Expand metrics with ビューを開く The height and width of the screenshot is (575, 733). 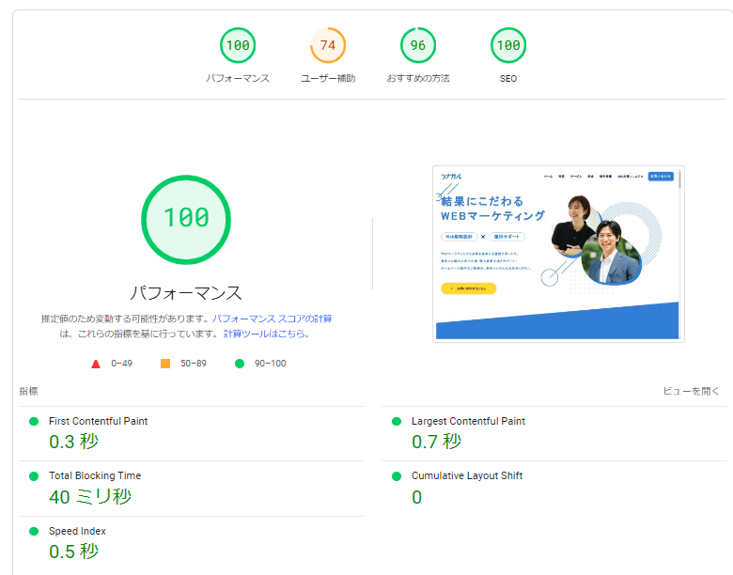(691, 391)
